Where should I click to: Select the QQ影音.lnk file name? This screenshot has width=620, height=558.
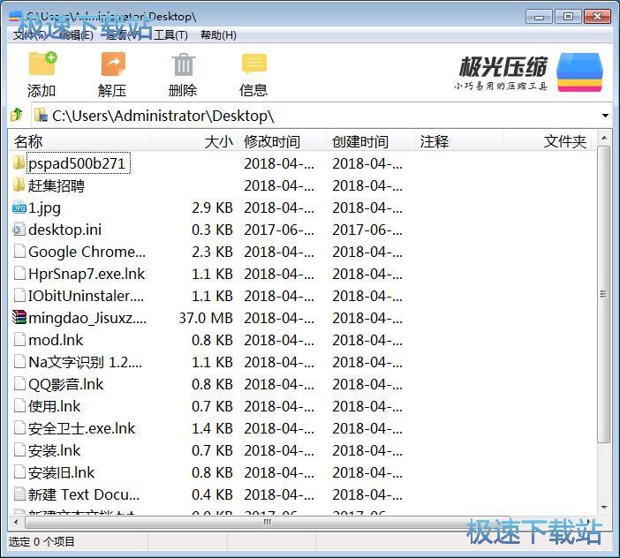(65, 384)
